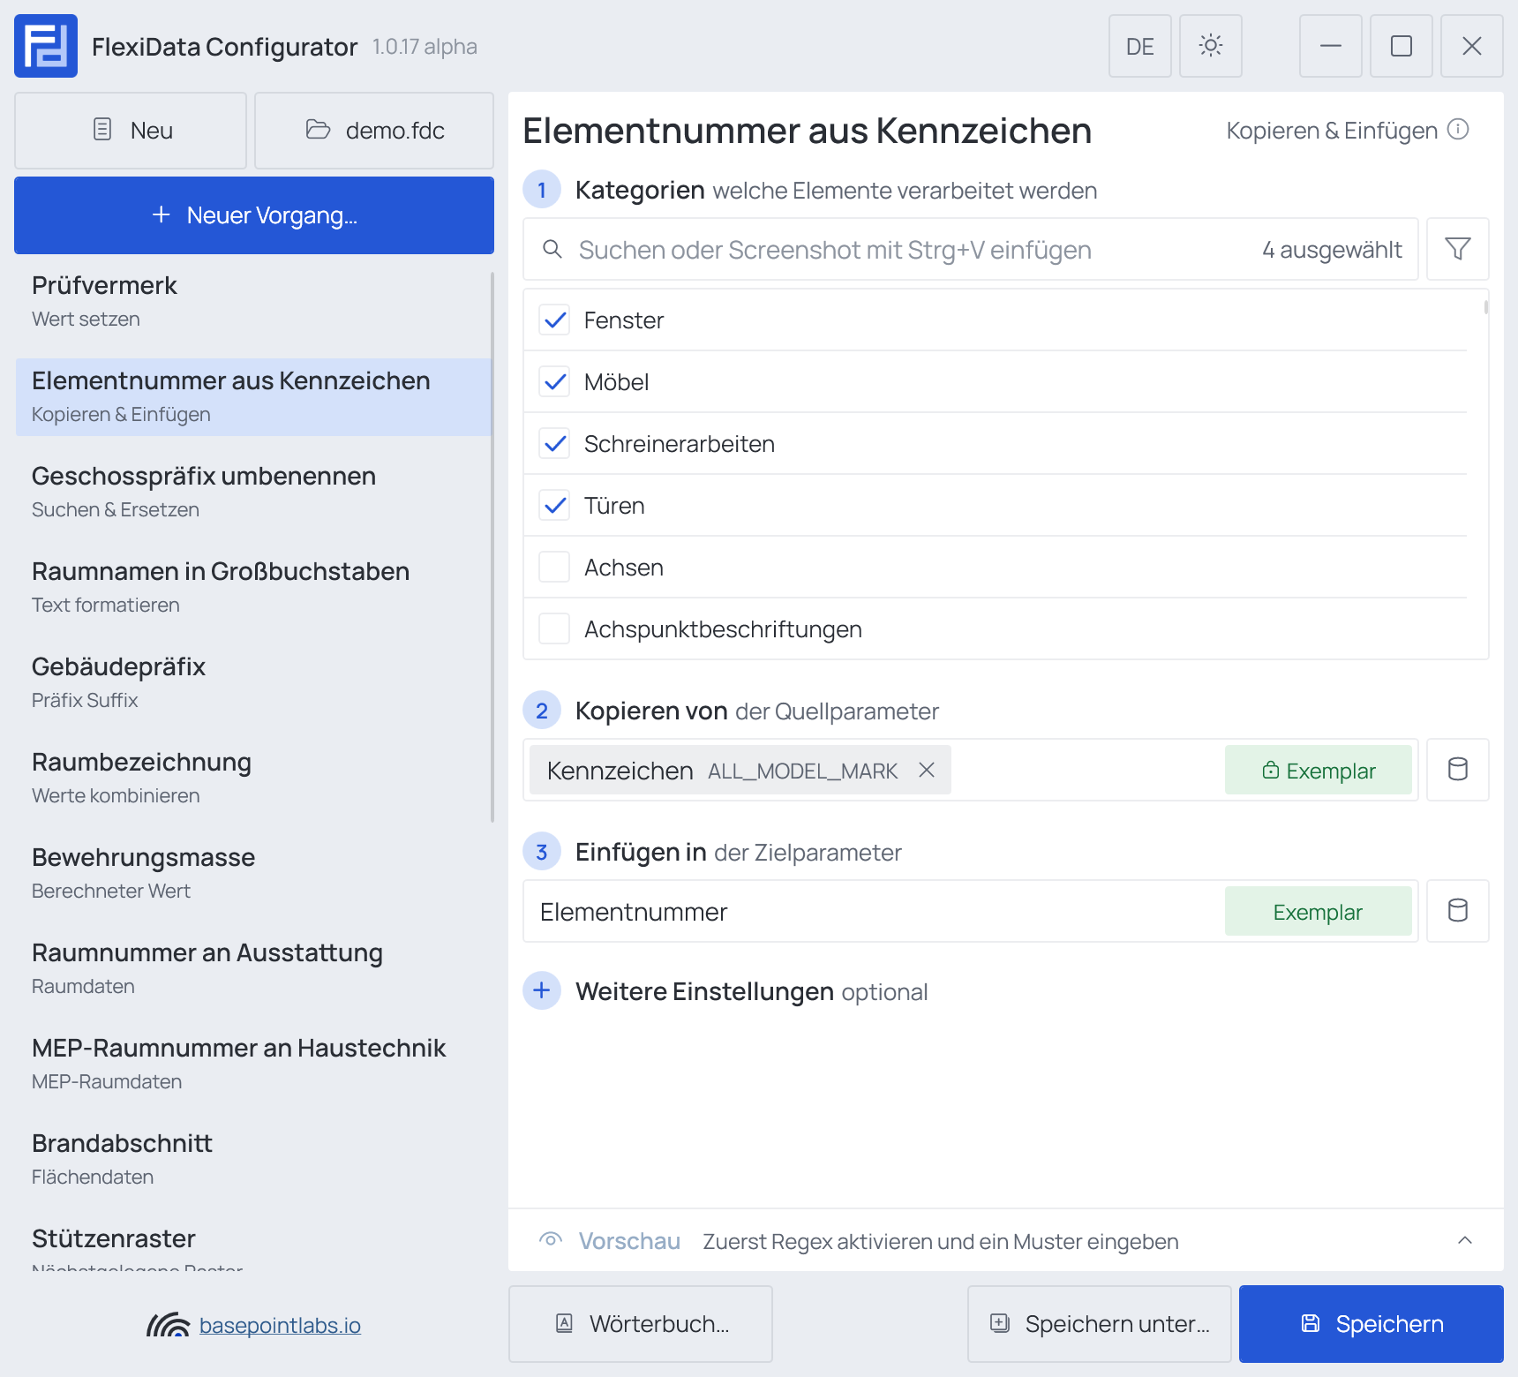Click Speichern unter
The height and width of the screenshot is (1377, 1518).
point(1100,1324)
